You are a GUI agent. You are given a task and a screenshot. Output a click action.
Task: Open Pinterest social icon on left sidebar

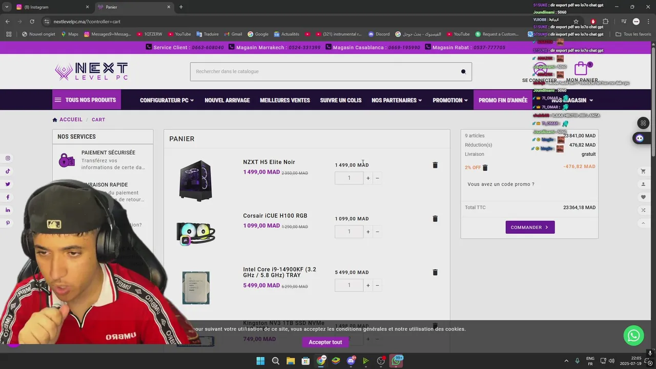click(x=8, y=223)
